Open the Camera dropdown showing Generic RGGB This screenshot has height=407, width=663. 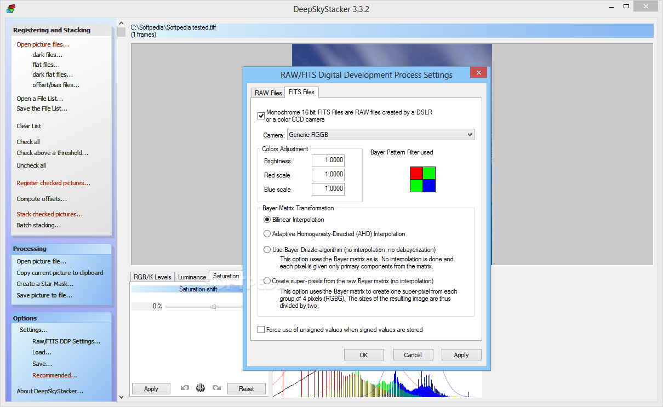coord(380,135)
